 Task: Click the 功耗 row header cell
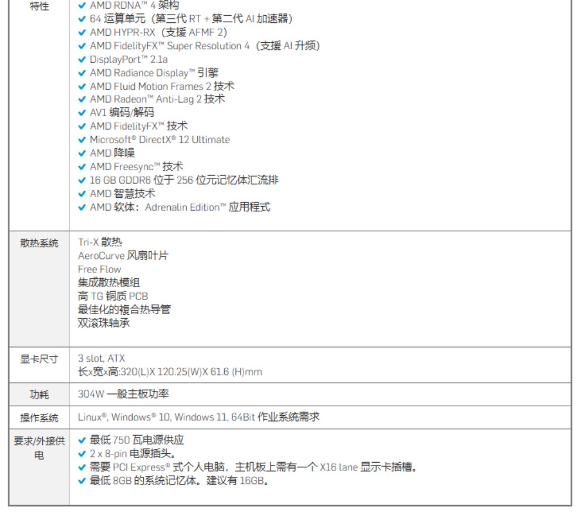[x=39, y=395]
